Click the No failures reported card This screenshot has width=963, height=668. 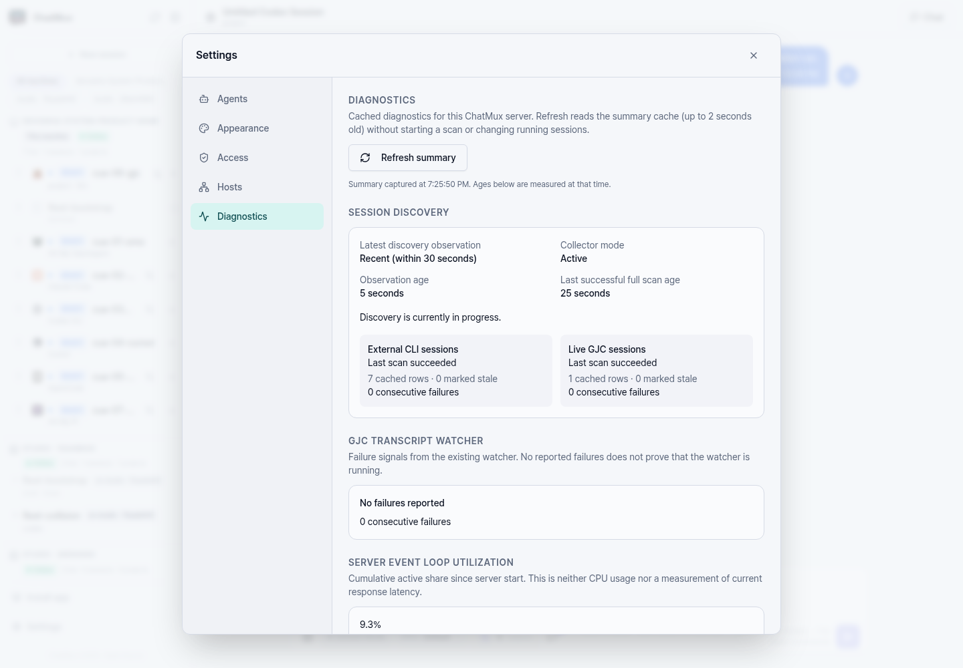pyautogui.click(x=556, y=512)
